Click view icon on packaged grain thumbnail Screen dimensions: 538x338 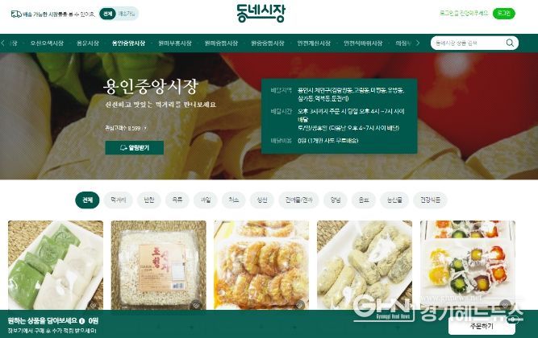(x=196, y=304)
